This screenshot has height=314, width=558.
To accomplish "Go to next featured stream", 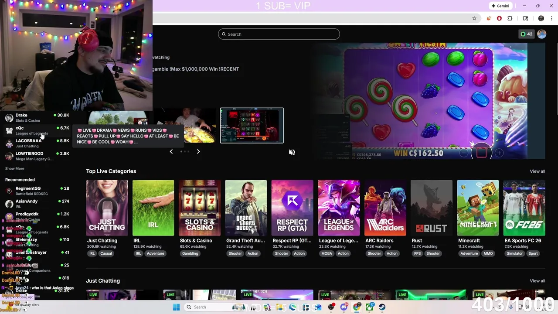I will [x=198, y=151].
